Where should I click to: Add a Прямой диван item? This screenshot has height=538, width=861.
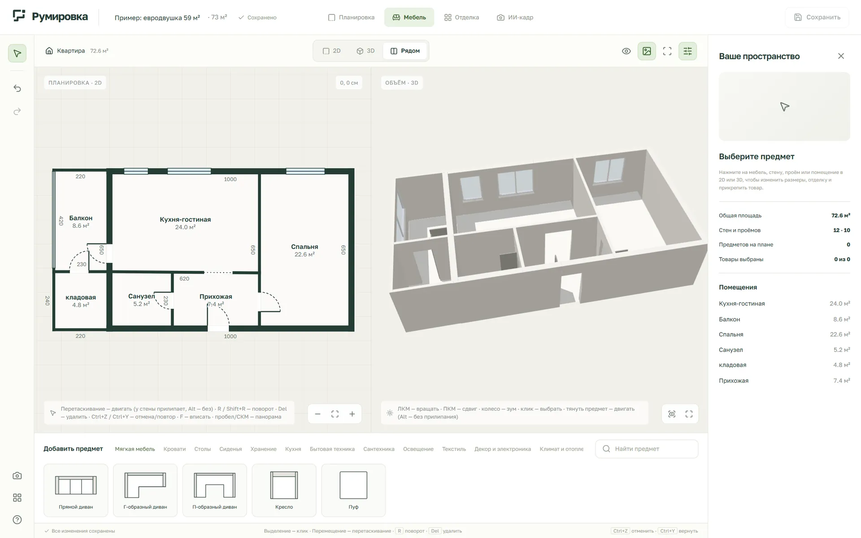(x=76, y=490)
